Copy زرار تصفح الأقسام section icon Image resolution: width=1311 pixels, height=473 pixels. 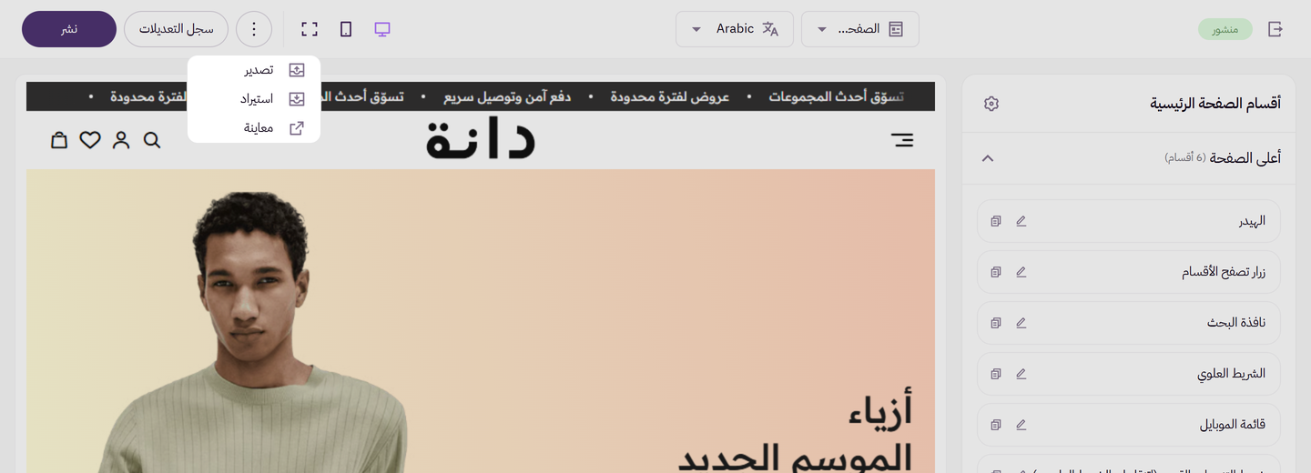(x=996, y=272)
